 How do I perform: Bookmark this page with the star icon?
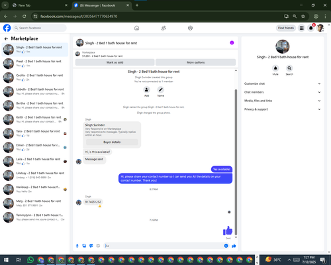pos(303,17)
